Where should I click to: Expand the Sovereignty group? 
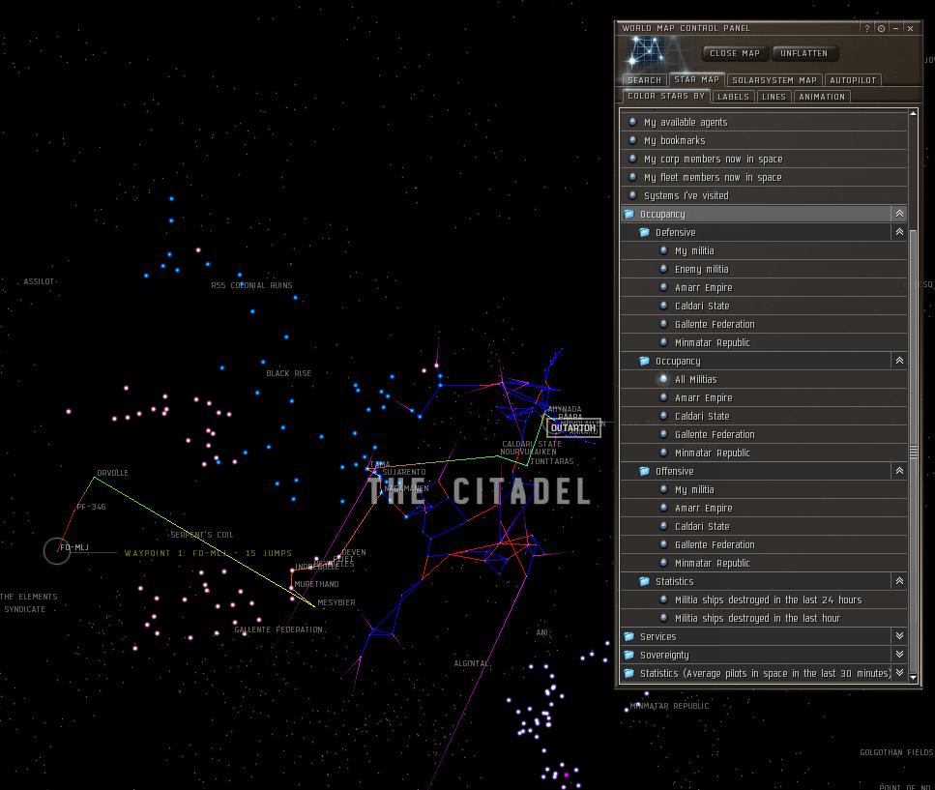coord(899,655)
